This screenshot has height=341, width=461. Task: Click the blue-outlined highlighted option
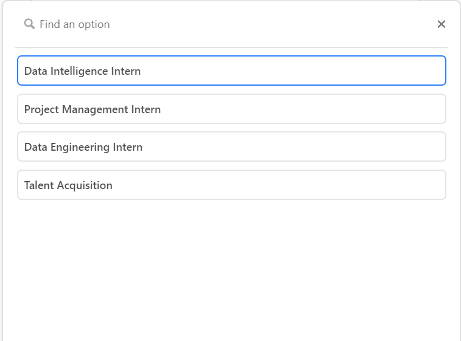click(x=231, y=71)
